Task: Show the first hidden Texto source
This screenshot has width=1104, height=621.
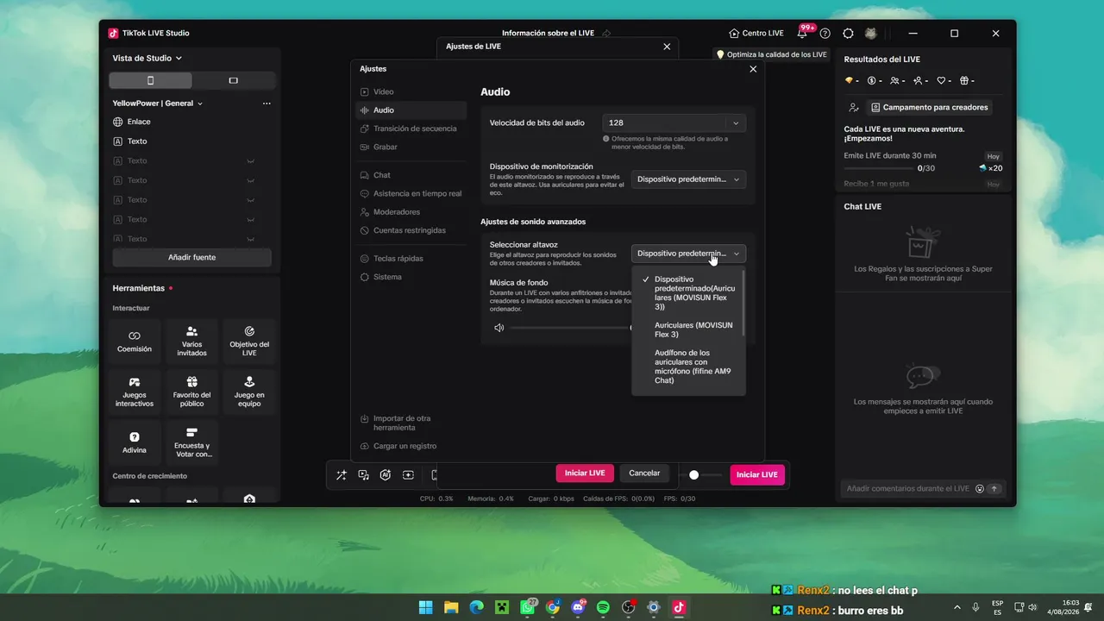Action: click(251, 161)
